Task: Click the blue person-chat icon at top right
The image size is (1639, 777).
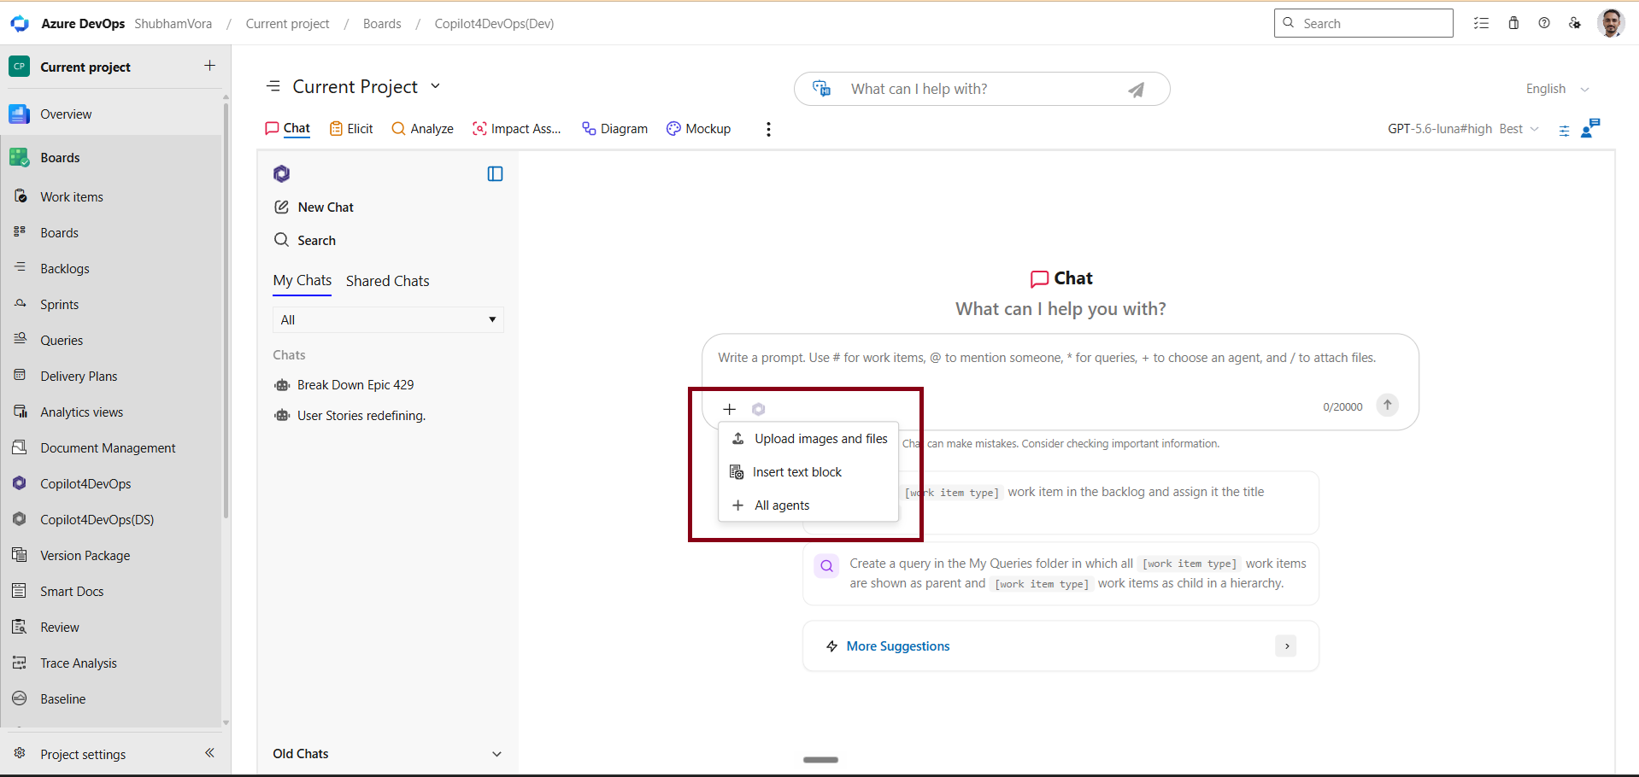Action: point(1590,128)
